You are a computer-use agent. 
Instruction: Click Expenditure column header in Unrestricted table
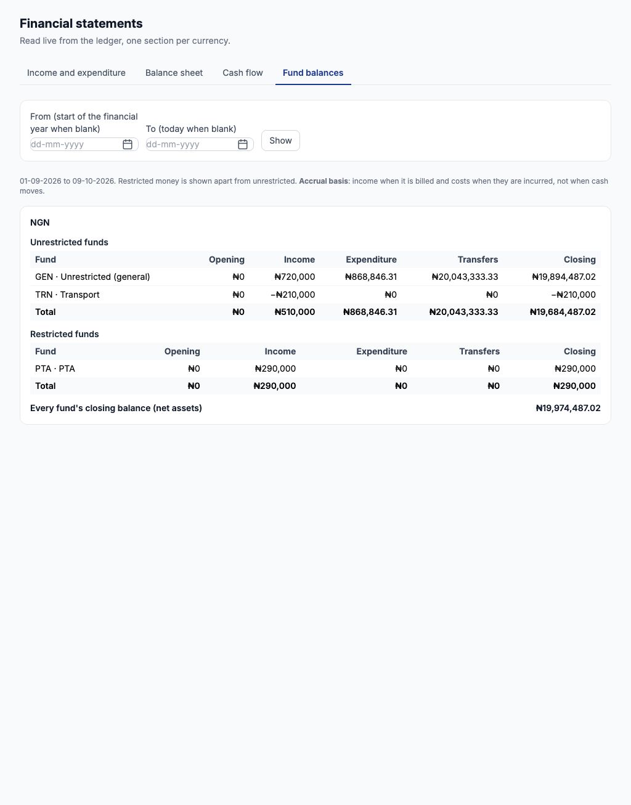pos(371,259)
